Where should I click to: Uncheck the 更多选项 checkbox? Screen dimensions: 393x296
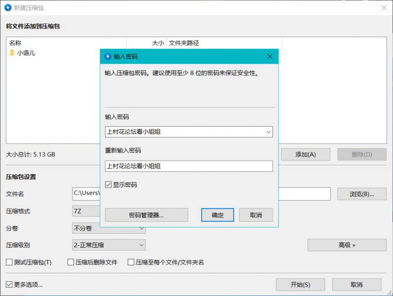point(9,285)
